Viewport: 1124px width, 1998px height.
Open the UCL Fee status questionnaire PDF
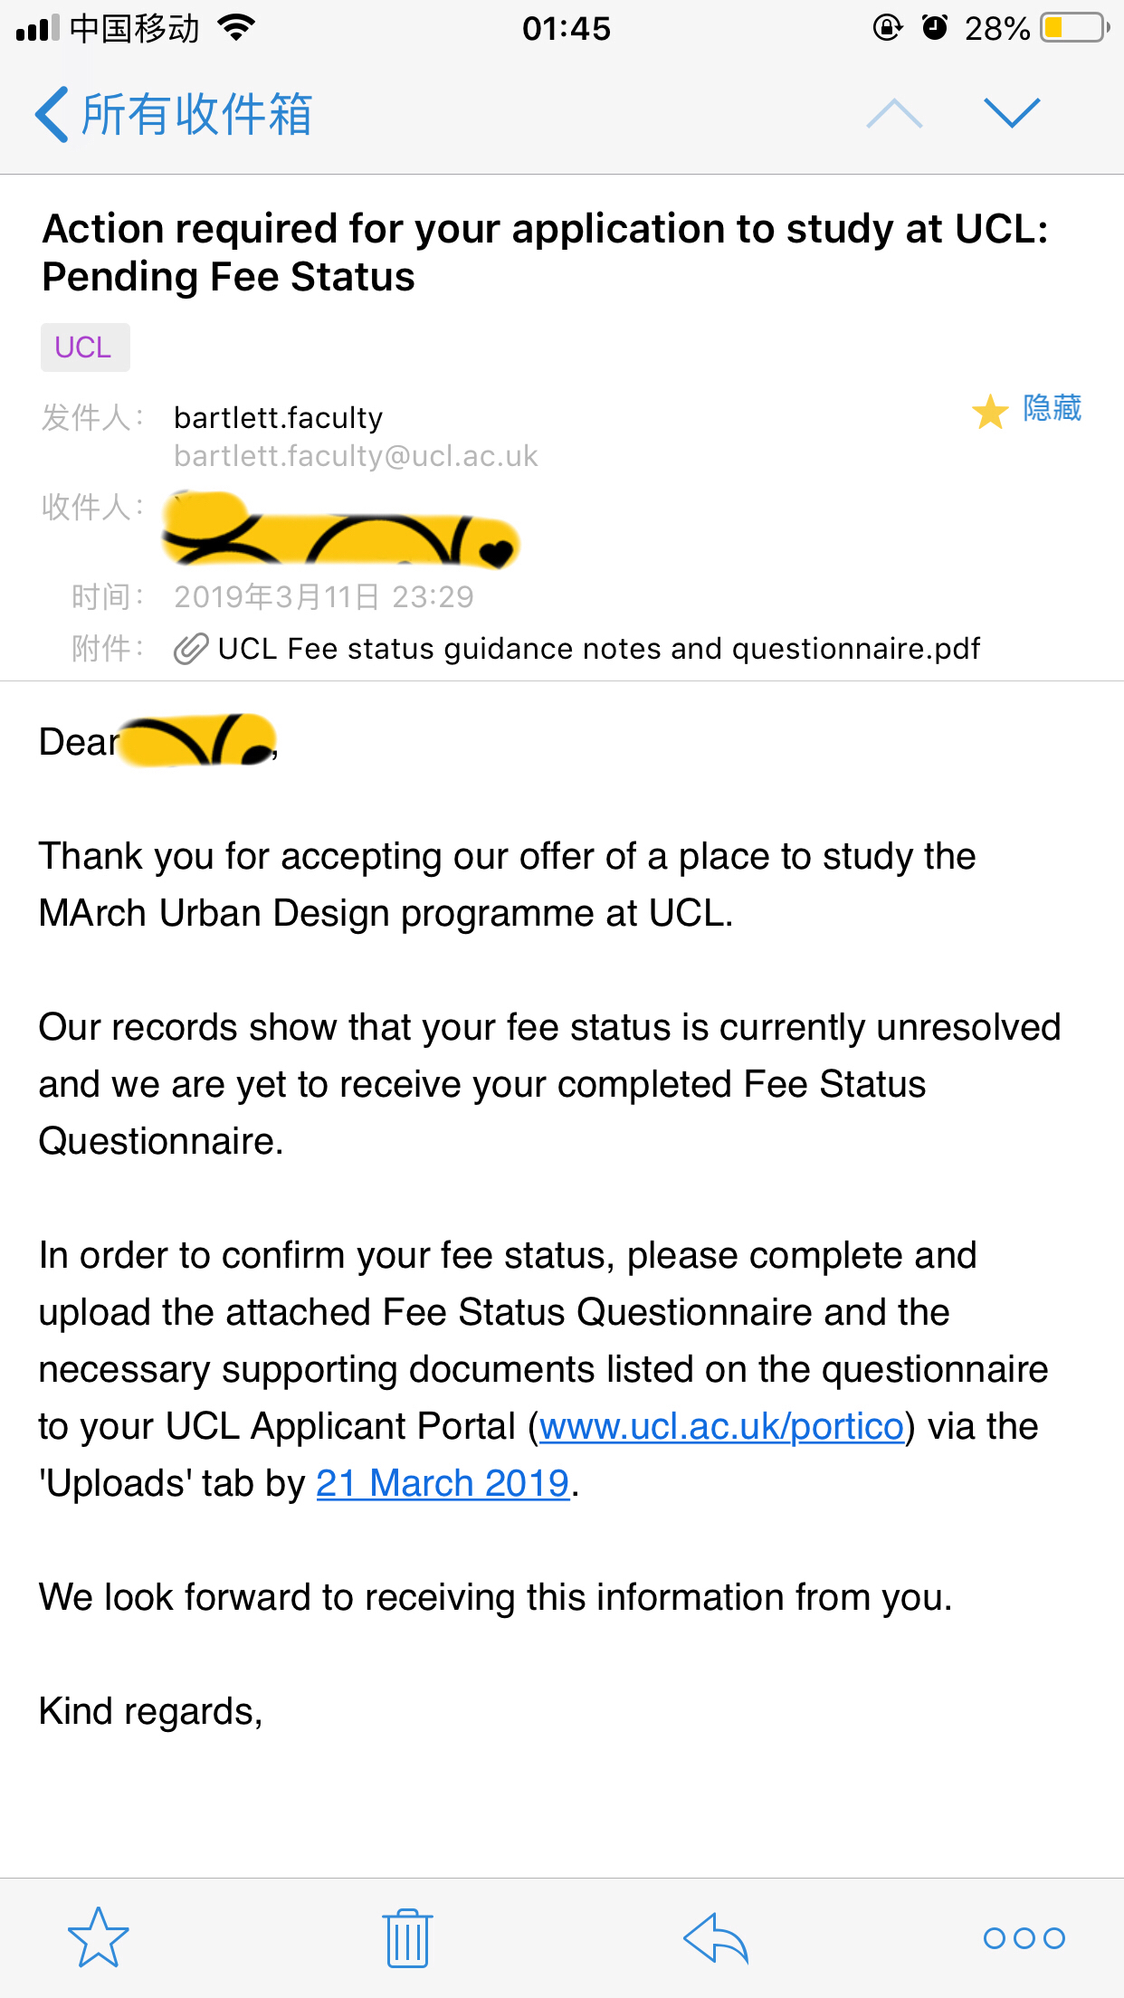(598, 649)
